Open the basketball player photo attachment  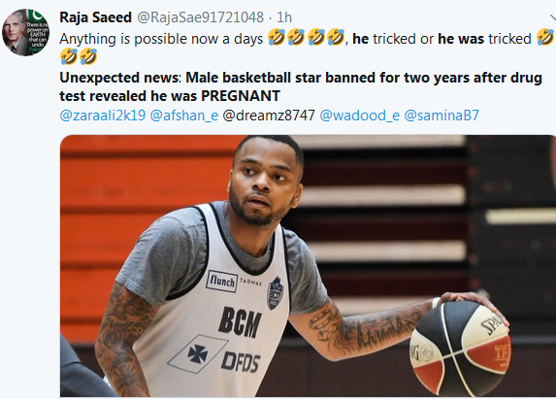point(308,266)
